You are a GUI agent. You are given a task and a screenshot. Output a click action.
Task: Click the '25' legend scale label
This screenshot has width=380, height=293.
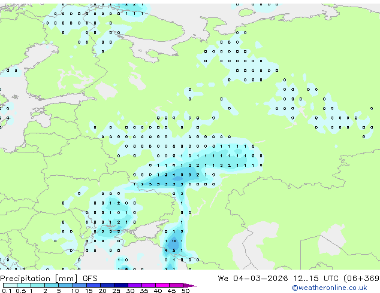point(116,291)
